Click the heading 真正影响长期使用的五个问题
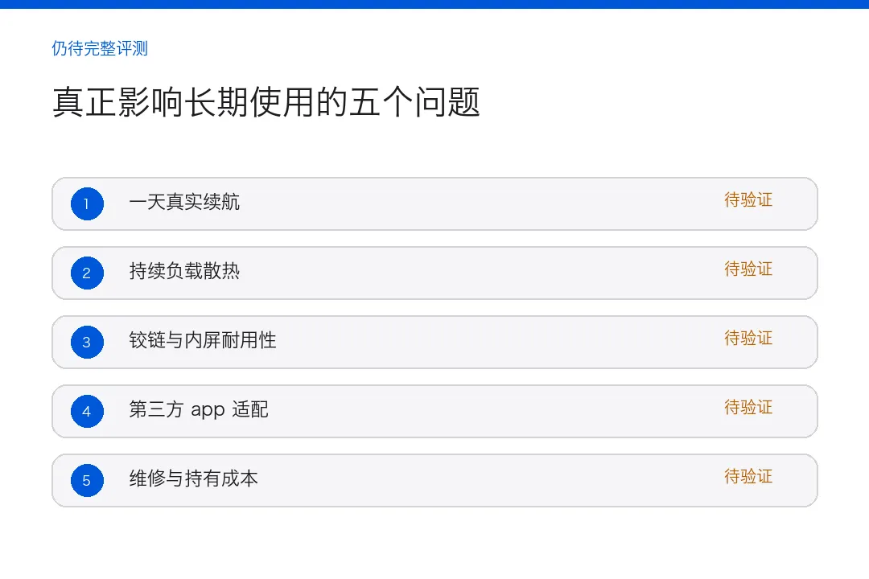Image resolution: width=869 pixels, height=579 pixels. pyautogui.click(x=266, y=102)
